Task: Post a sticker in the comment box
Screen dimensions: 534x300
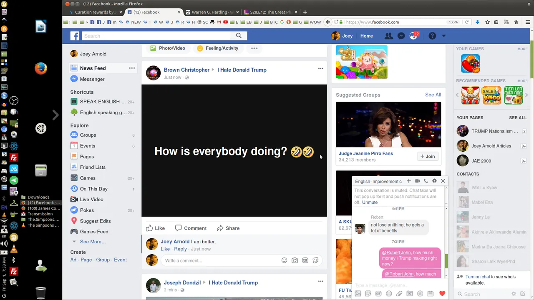Action: pos(315,260)
